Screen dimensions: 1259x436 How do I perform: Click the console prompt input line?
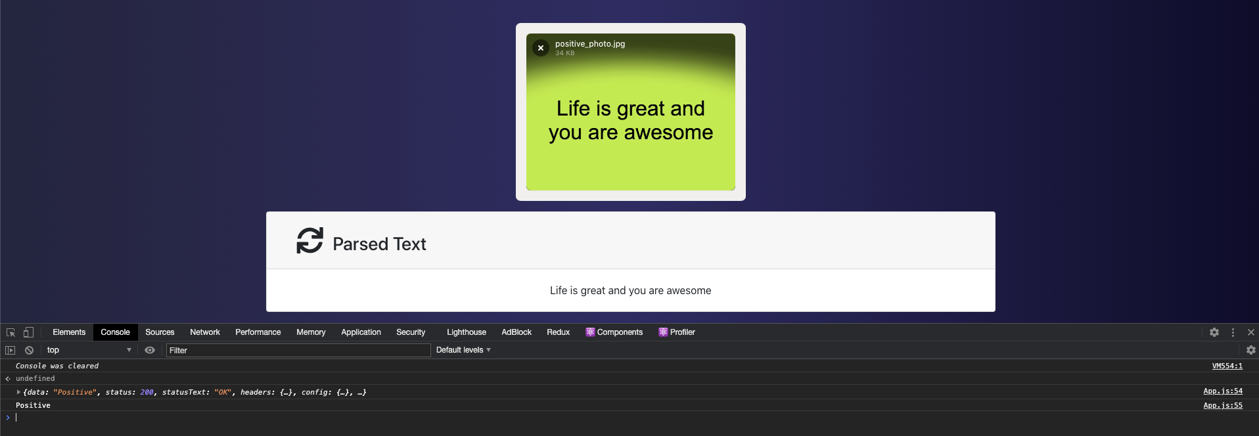click(x=629, y=417)
